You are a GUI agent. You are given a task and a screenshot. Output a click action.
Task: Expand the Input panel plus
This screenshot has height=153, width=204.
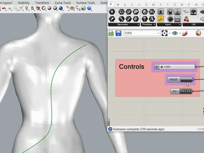coord(180,25)
